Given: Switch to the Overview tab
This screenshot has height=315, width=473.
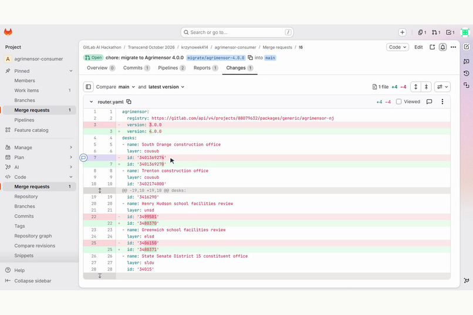Looking at the screenshot, I should 101,68.
